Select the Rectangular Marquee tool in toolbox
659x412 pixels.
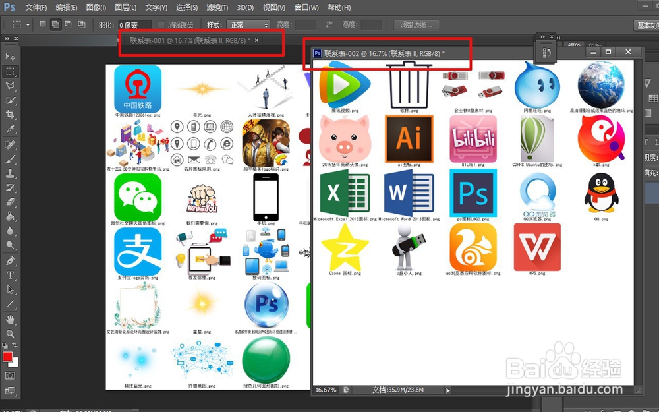(10, 71)
